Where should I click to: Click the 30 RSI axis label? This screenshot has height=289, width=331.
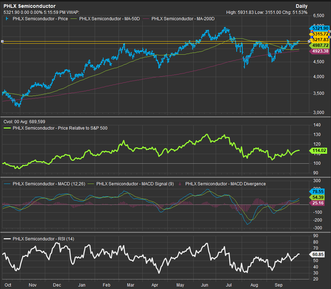[316, 273]
